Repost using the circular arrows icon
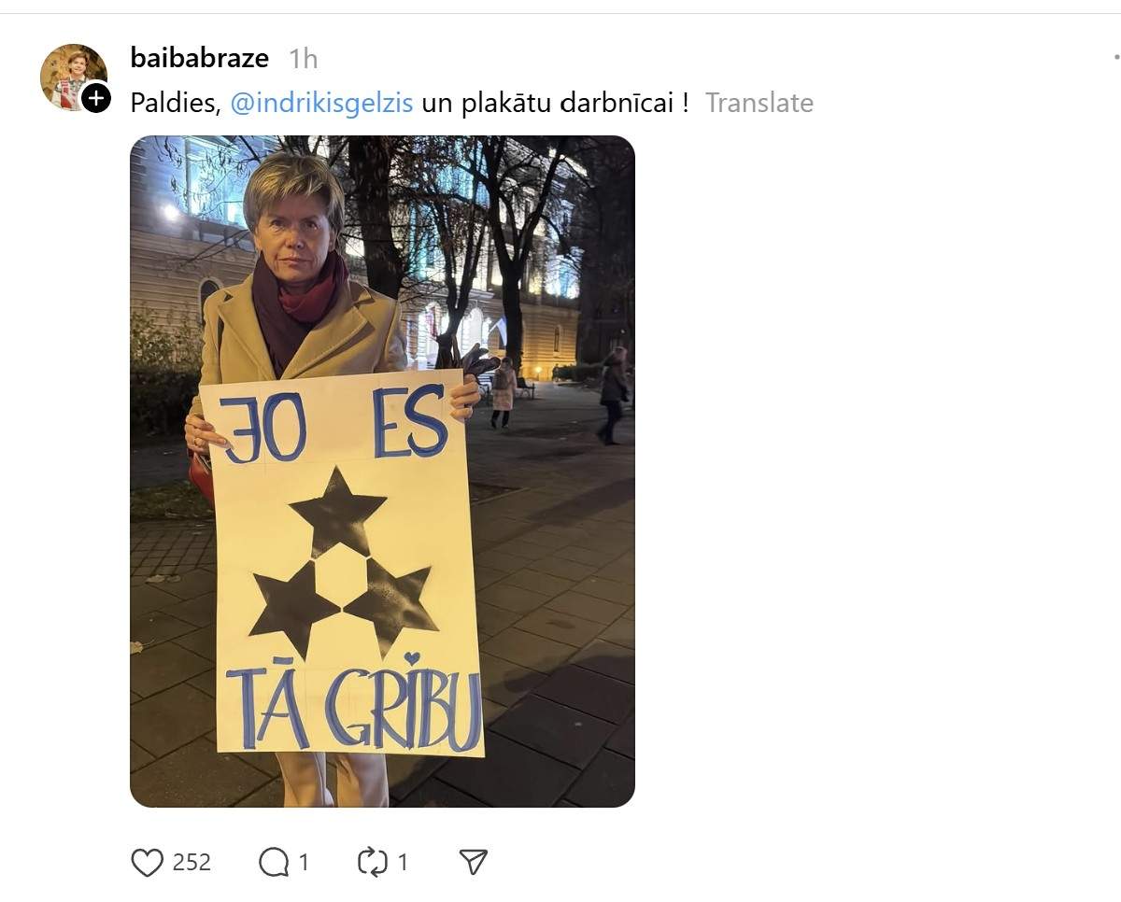This screenshot has width=1121, height=902. pyautogui.click(x=373, y=862)
